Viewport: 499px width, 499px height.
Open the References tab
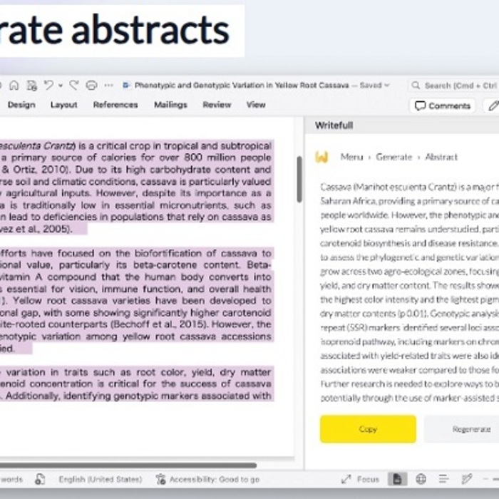tap(115, 105)
